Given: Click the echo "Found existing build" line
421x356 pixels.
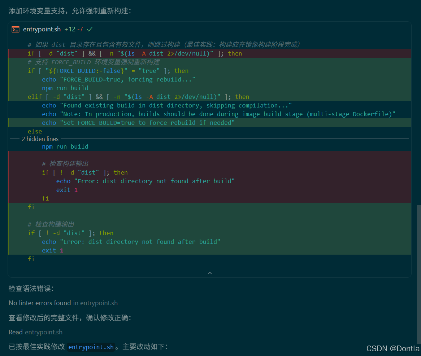Looking at the screenshot, I should point(209,105).
